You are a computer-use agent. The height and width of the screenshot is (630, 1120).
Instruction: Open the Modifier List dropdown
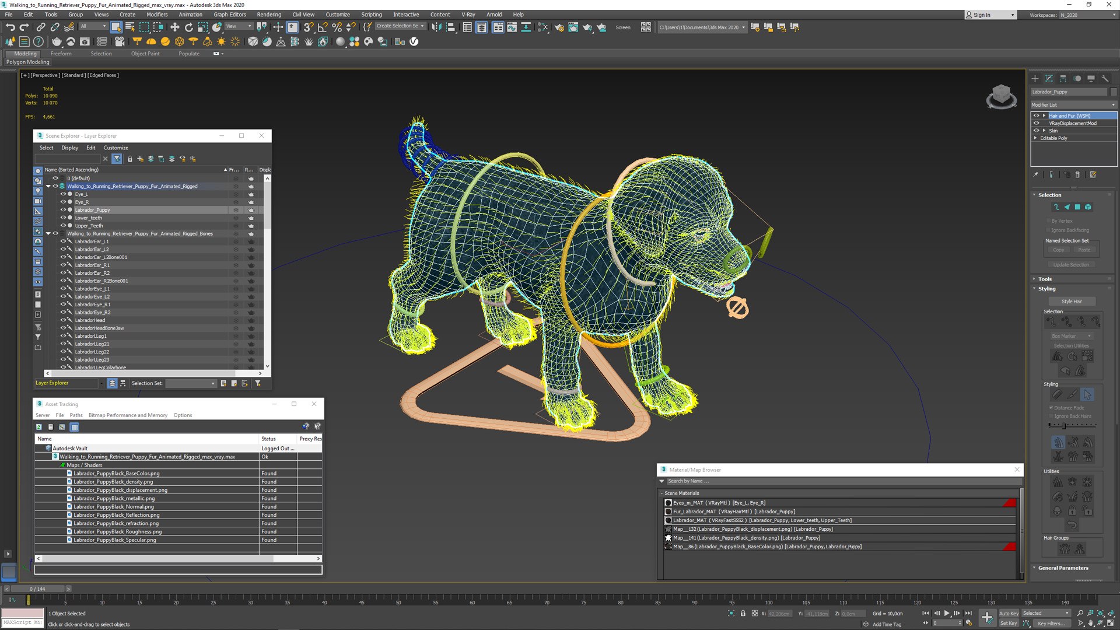click(x=1073, y=105)
